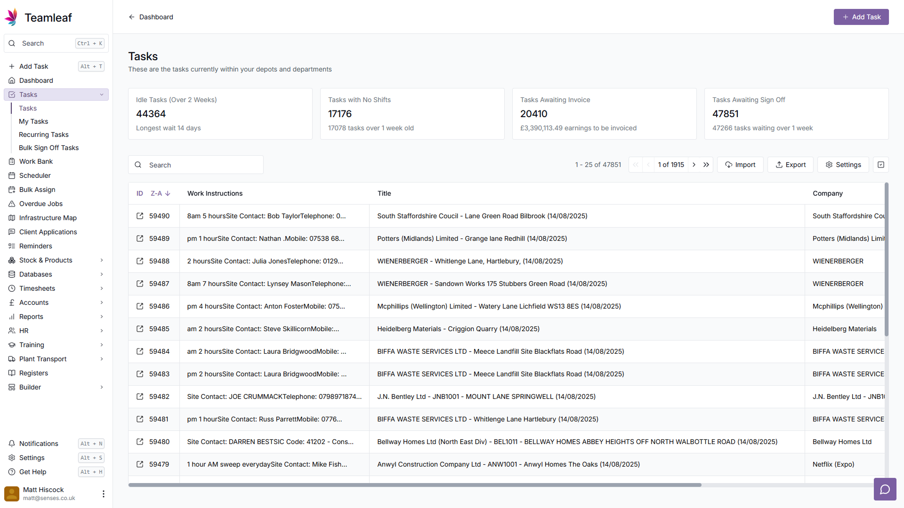
Task: Open task 59484 external link icon
Action: [x=140, y=351]
